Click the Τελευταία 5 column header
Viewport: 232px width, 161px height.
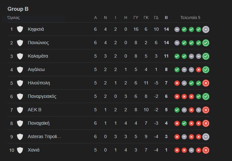pyautogui.click(x=190, y=18)
